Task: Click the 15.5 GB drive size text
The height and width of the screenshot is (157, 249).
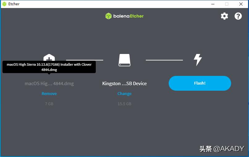Action: tap(124, 104)
